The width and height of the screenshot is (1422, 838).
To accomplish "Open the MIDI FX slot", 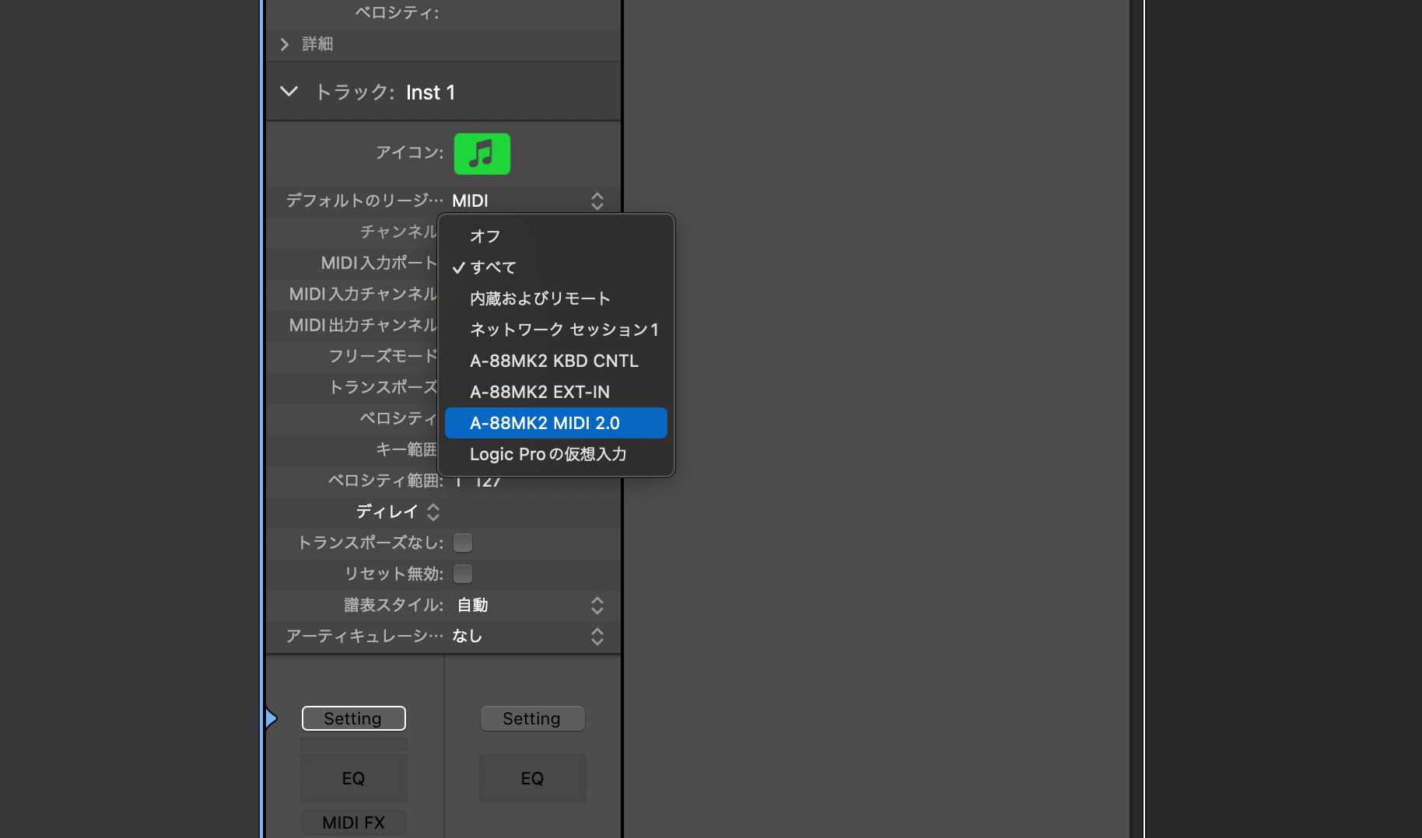I will click(353, 822).
